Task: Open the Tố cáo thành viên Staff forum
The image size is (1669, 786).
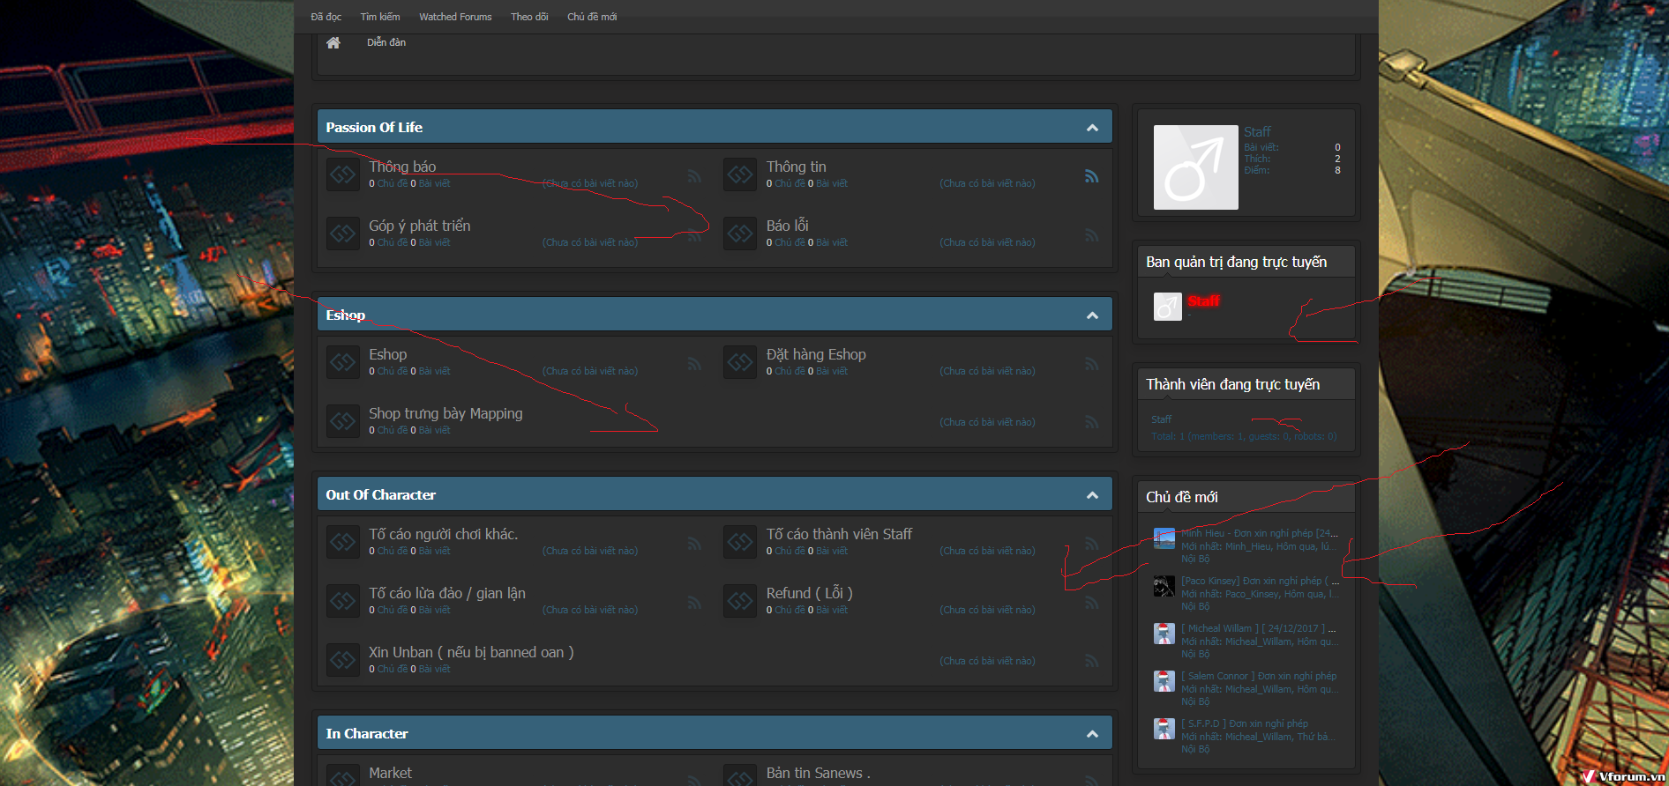Action: pos(838,534)
